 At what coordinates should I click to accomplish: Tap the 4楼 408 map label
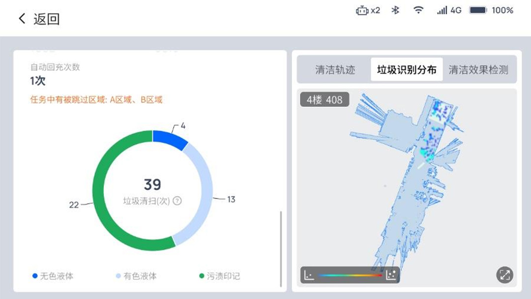click(324, 100)
